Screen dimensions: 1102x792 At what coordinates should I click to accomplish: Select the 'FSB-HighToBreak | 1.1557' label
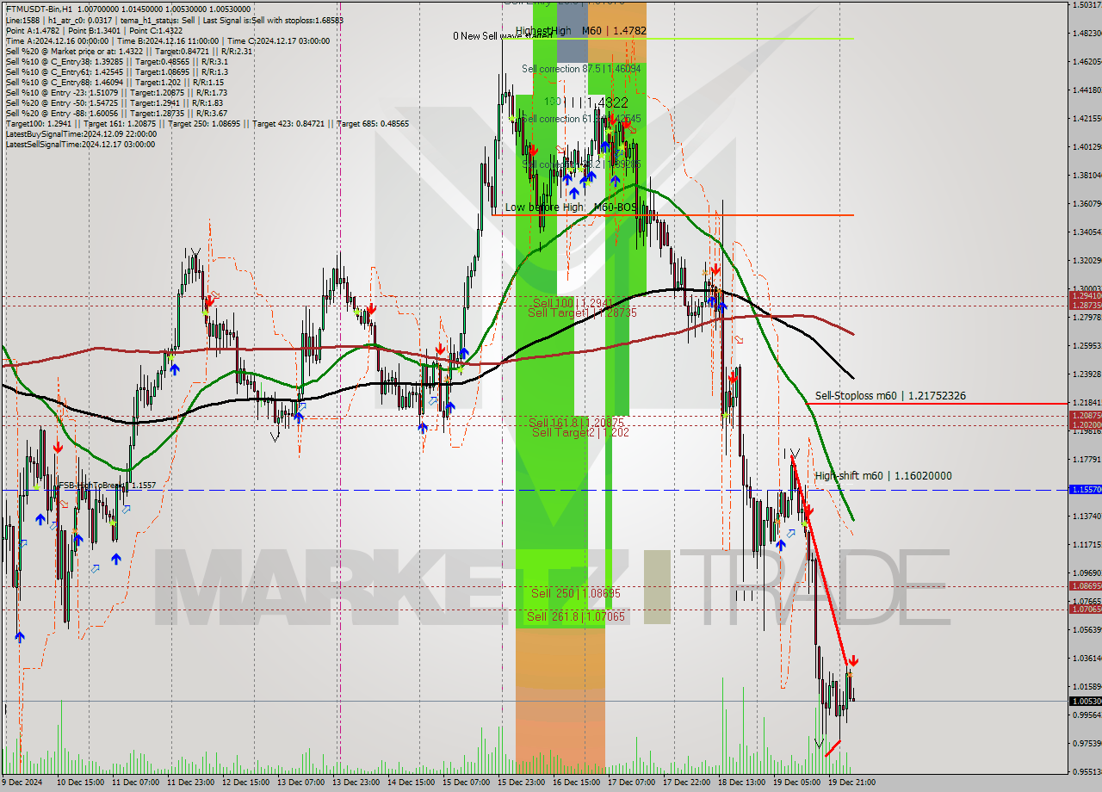[106, 486]
